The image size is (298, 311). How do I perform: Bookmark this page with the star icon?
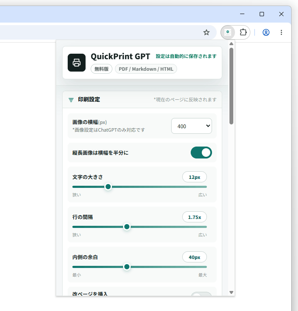(x=206, y=32)
